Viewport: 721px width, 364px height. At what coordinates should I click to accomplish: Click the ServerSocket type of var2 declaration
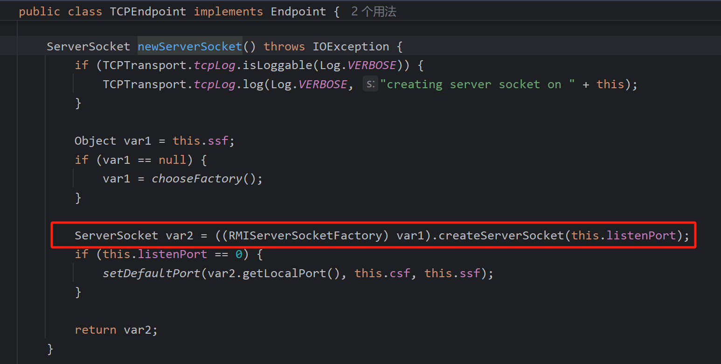pos(117,236)
